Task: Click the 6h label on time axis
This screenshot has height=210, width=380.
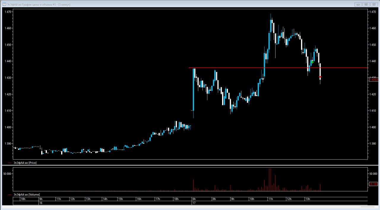Action: 194,199
